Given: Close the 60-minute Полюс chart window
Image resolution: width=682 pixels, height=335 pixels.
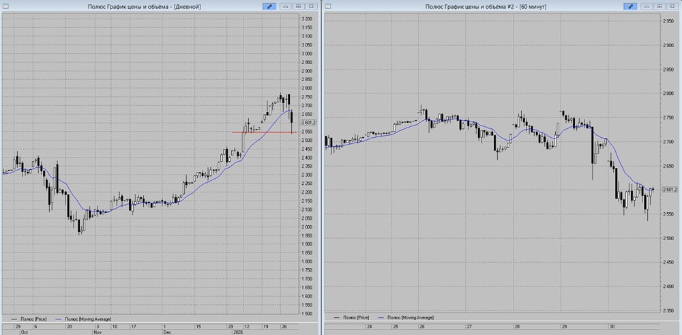Looking at the screenshot, I should (x=672, y=7).
